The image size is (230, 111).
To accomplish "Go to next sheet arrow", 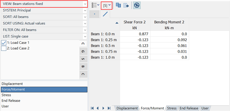I will [x=103, y=108].
